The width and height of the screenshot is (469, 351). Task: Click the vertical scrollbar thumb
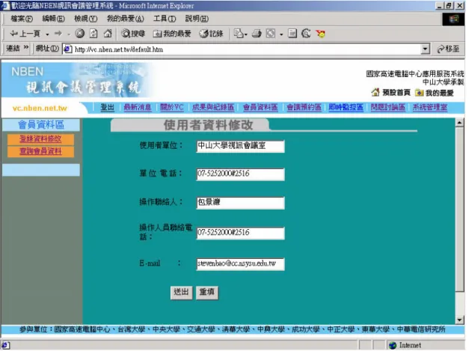(460, 209)
